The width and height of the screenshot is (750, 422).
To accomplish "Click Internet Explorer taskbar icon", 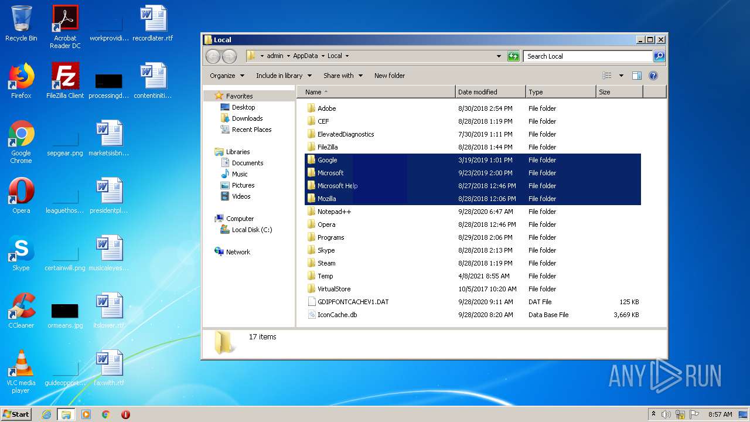I will click(46, 414).
